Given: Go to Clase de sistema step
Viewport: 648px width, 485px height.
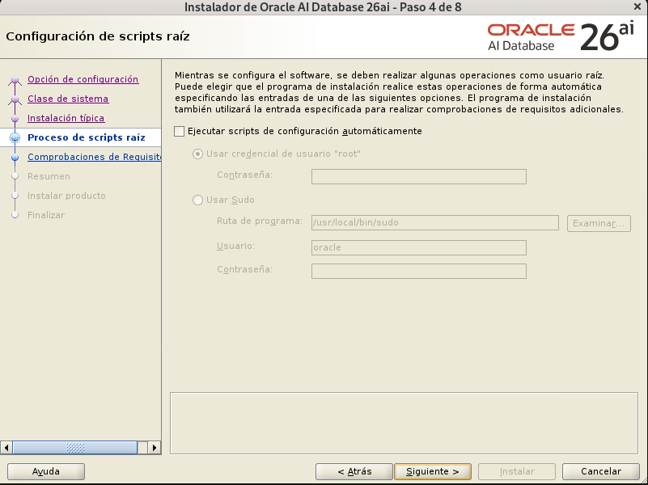Looking at the screenshot, I should [68, 99].
